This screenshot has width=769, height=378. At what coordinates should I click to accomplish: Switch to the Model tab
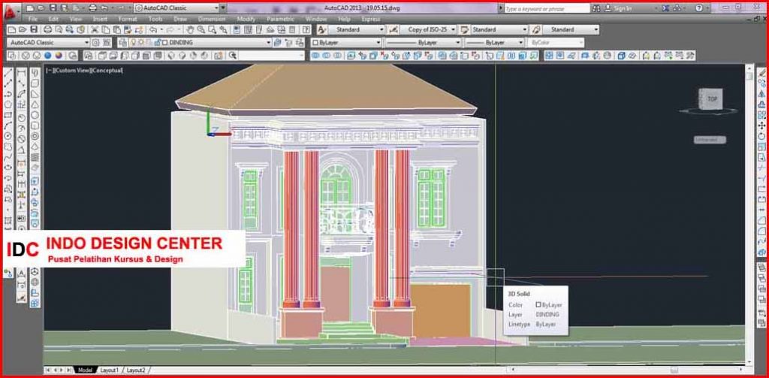point(85,370)
